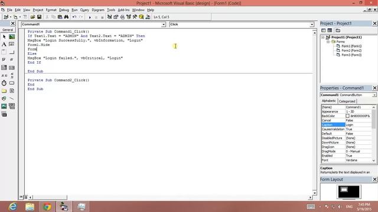The image size is (378, 212).
Task: Open Project Explorer from the toolbar
Action: click(x=109, y=17)
